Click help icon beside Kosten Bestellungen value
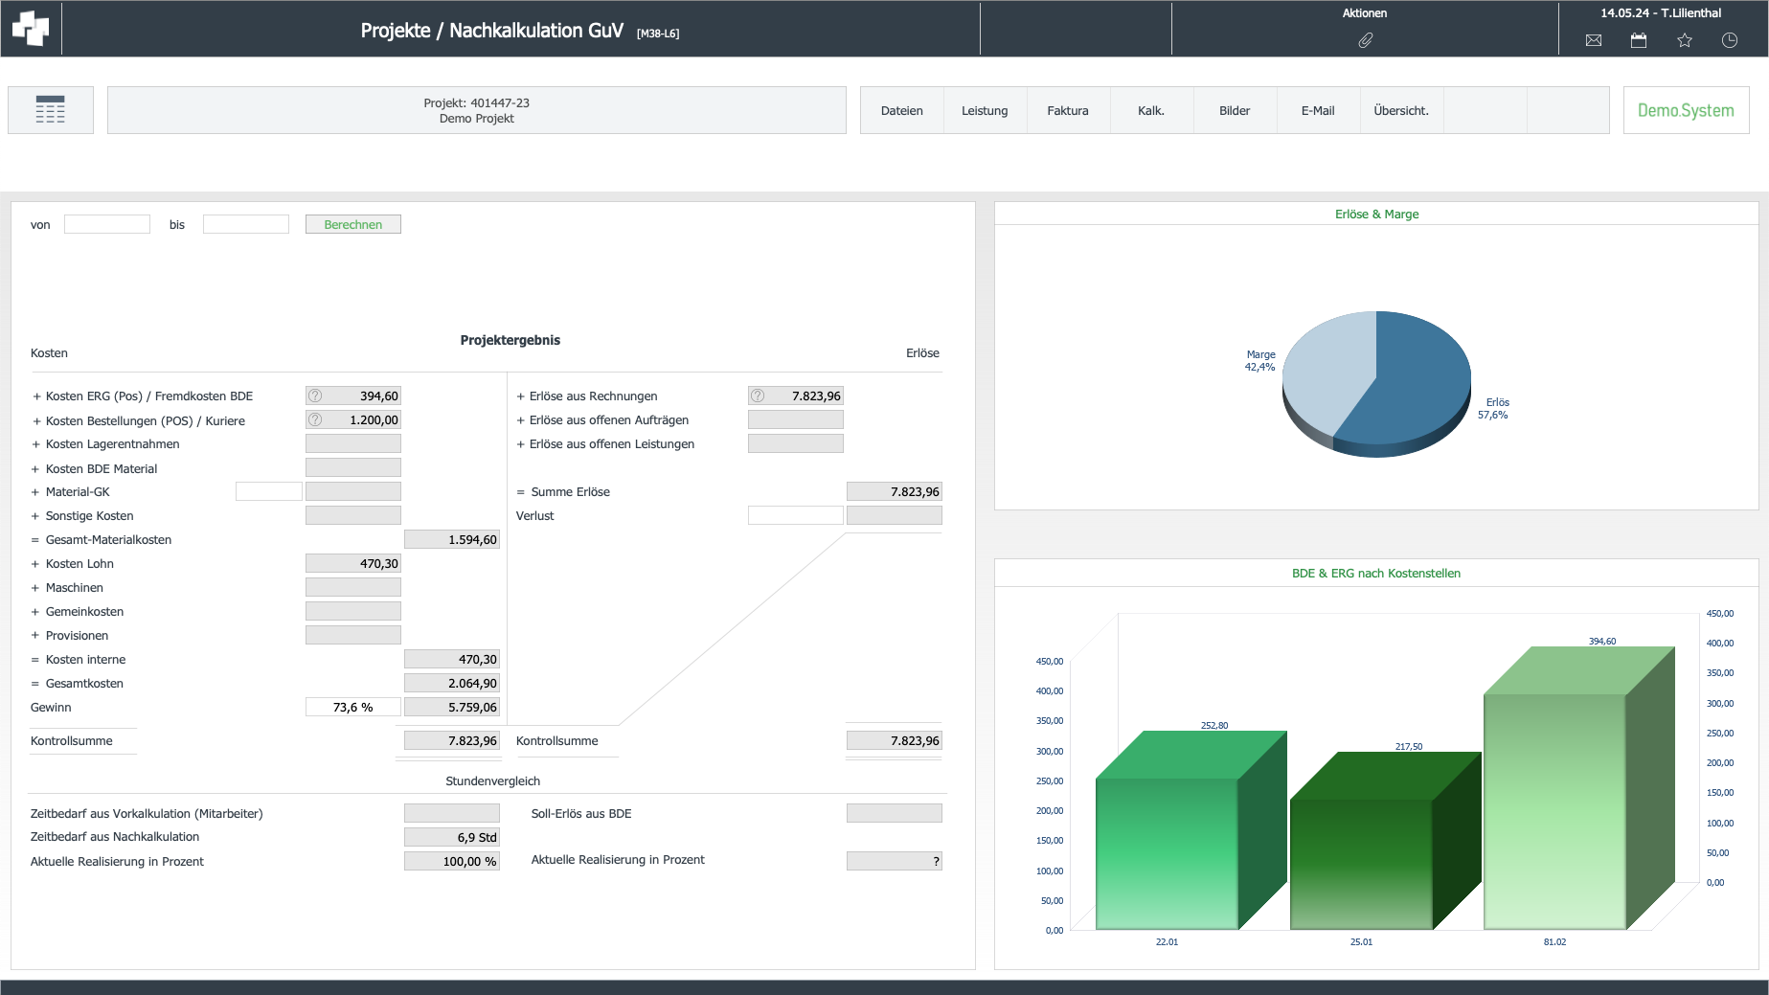This screenshot has width=1769, height=995. pos(315,419)
